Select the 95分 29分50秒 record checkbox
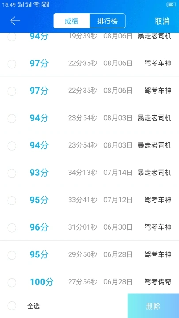Screen dimensions: 179x318 point(12,255)
